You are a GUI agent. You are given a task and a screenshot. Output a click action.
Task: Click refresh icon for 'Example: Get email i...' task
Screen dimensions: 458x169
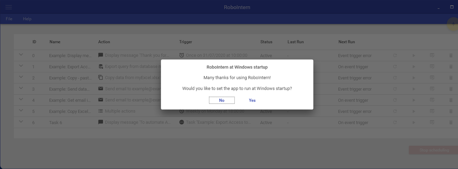[395, 100]
